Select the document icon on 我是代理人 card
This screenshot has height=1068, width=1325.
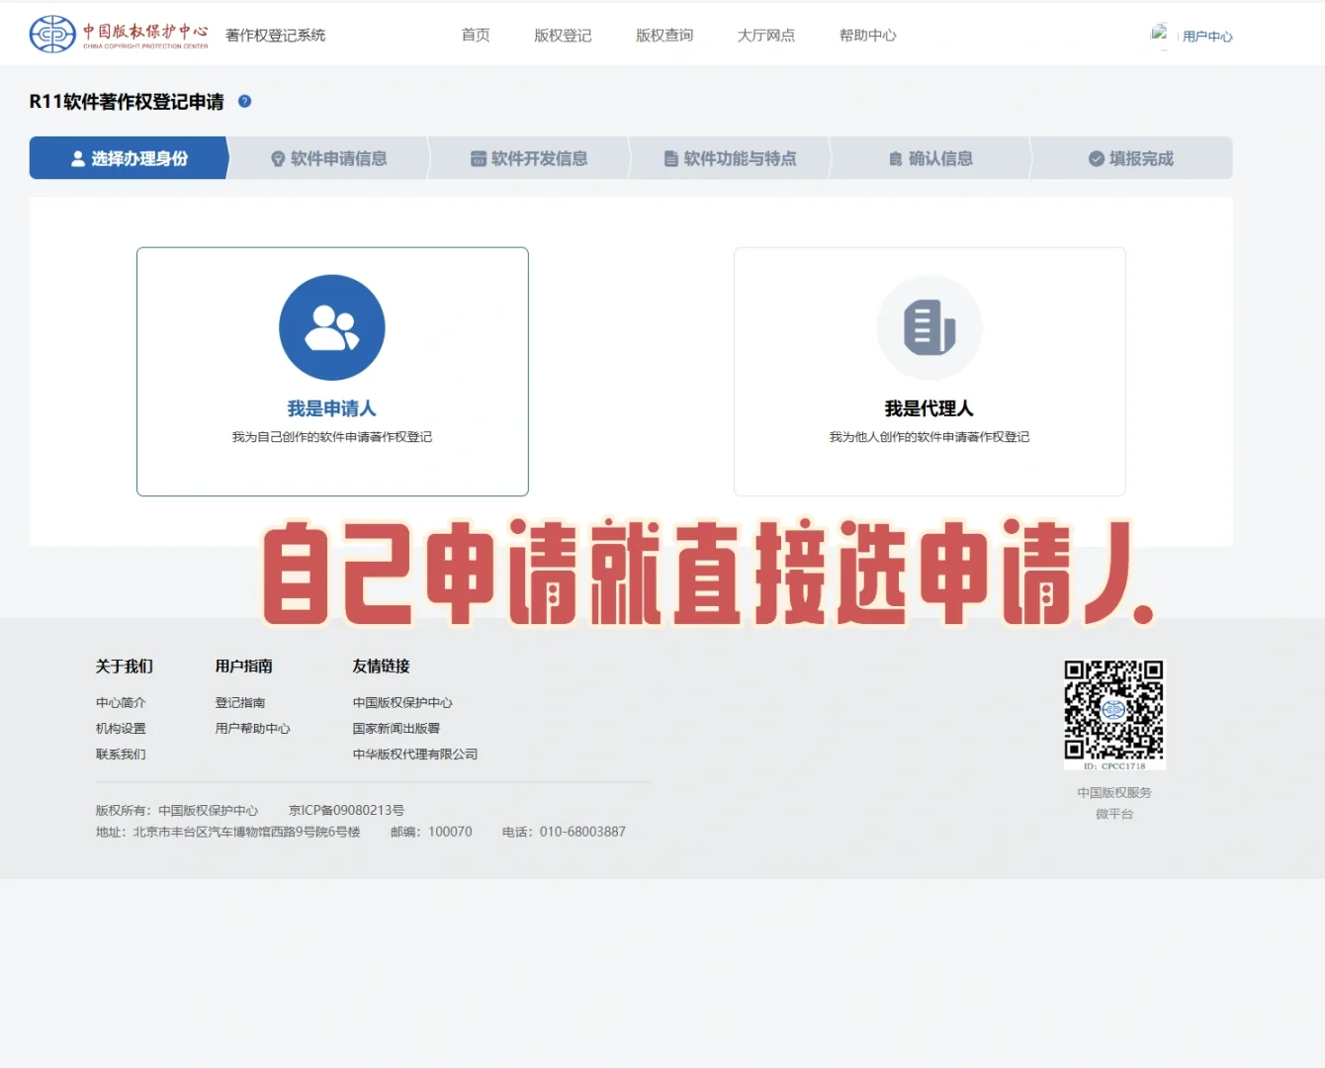tap(929, 328)
